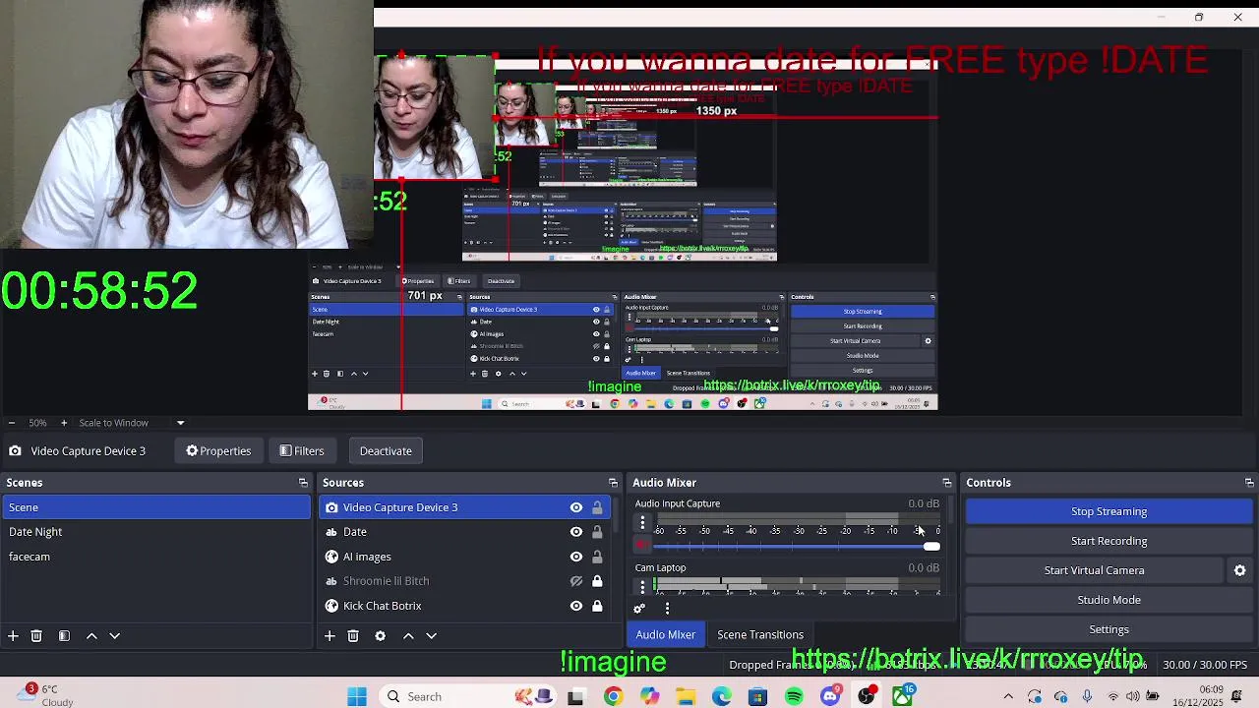Open weather widget showing 6°C Cloudy
Image resolution: width=1259 pixels, height=708 pixels.
pos(44,696)
